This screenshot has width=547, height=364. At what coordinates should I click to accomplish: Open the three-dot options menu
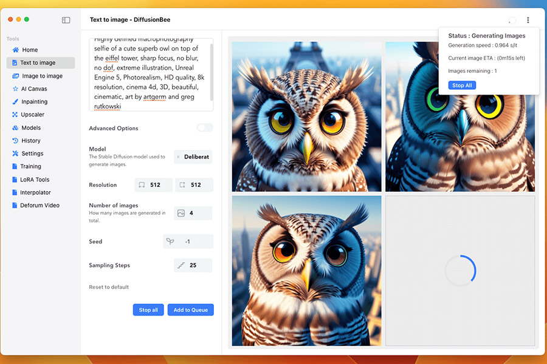click(528, 19)
